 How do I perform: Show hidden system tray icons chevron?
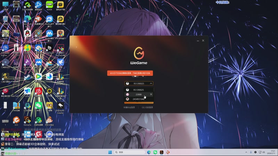(246, 152)
